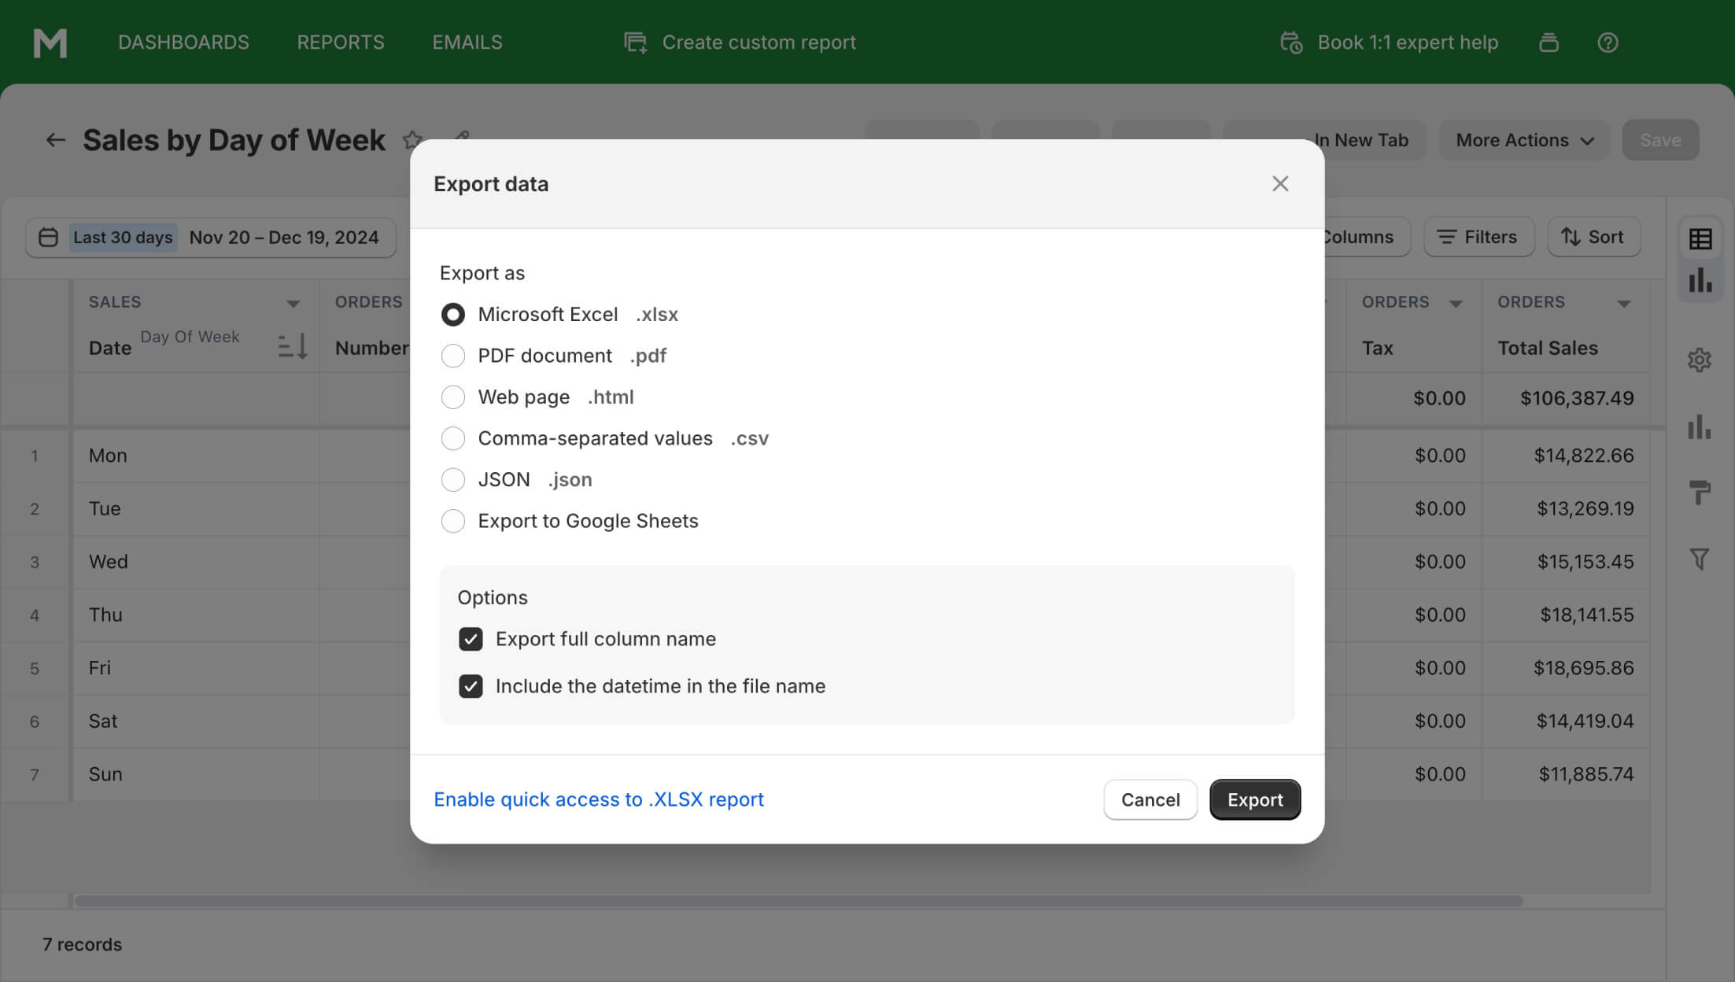
Task: Click the archive icon in the top bar
Action: (1549, 42)
